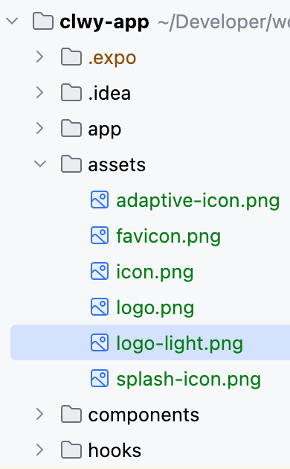Select the adaptive-icon.png file name

coord(198,201)
